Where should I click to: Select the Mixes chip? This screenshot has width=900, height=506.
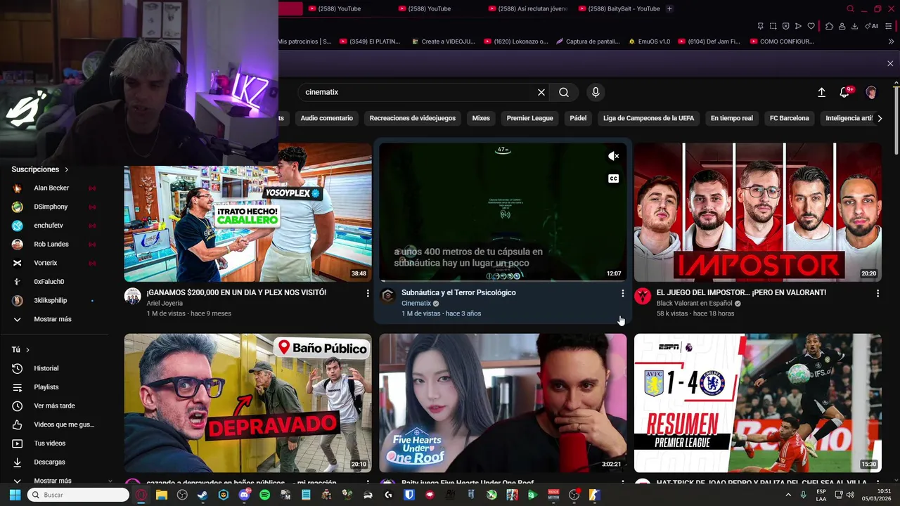click(x=481, y=118)
